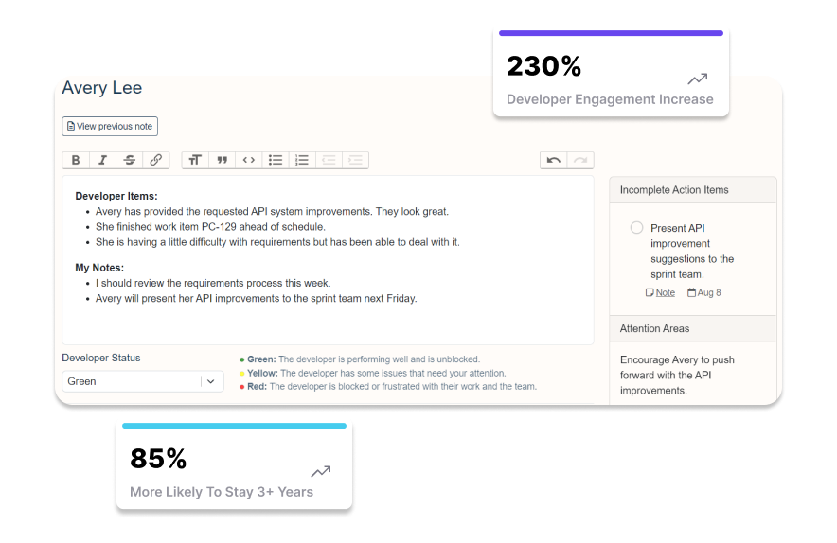
Task: Redo the last edit
Action: click(580, 160)
